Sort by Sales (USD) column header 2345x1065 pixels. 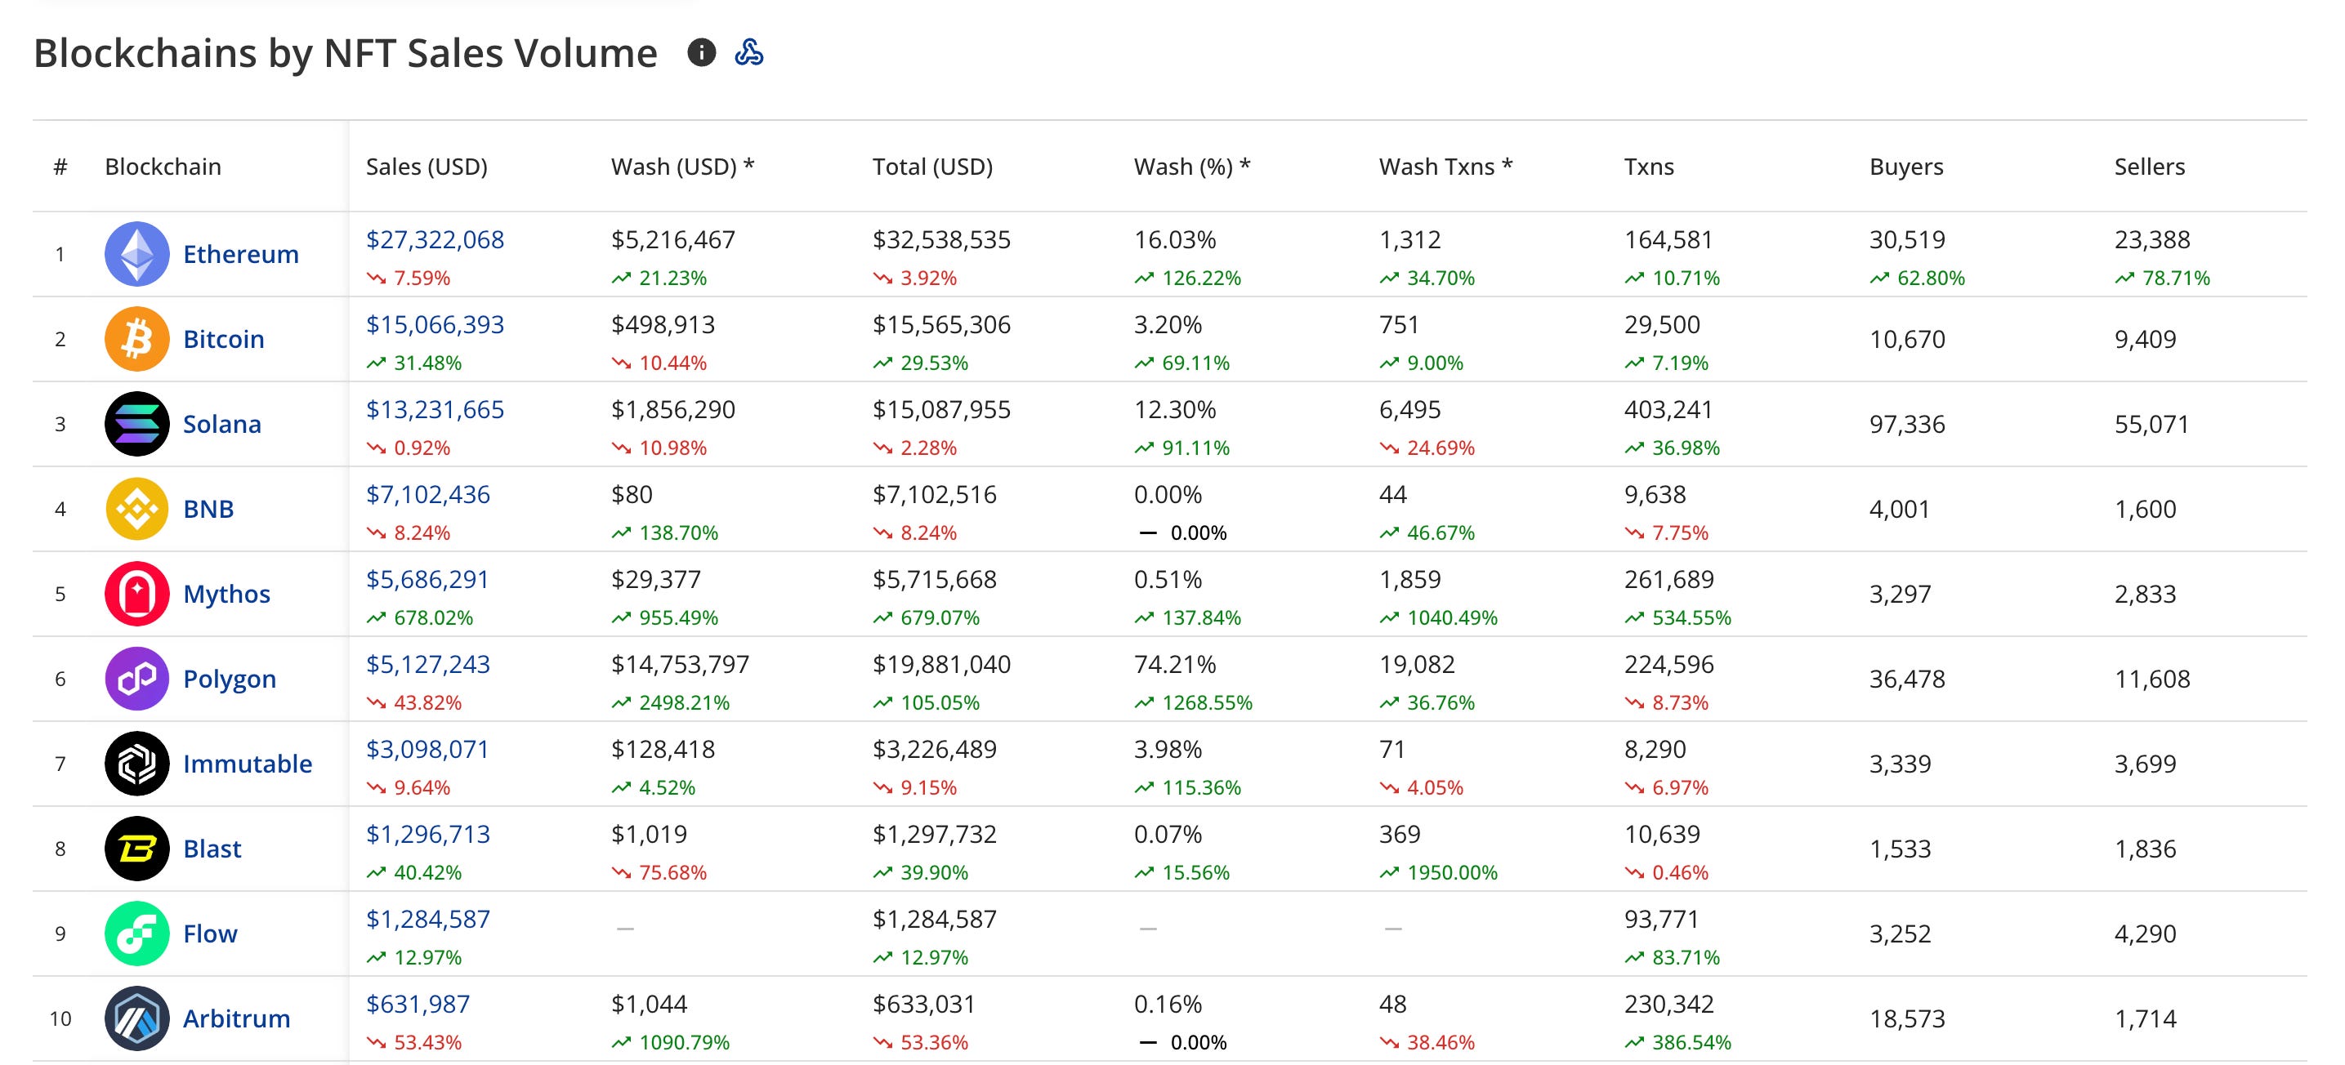[426, 167]
